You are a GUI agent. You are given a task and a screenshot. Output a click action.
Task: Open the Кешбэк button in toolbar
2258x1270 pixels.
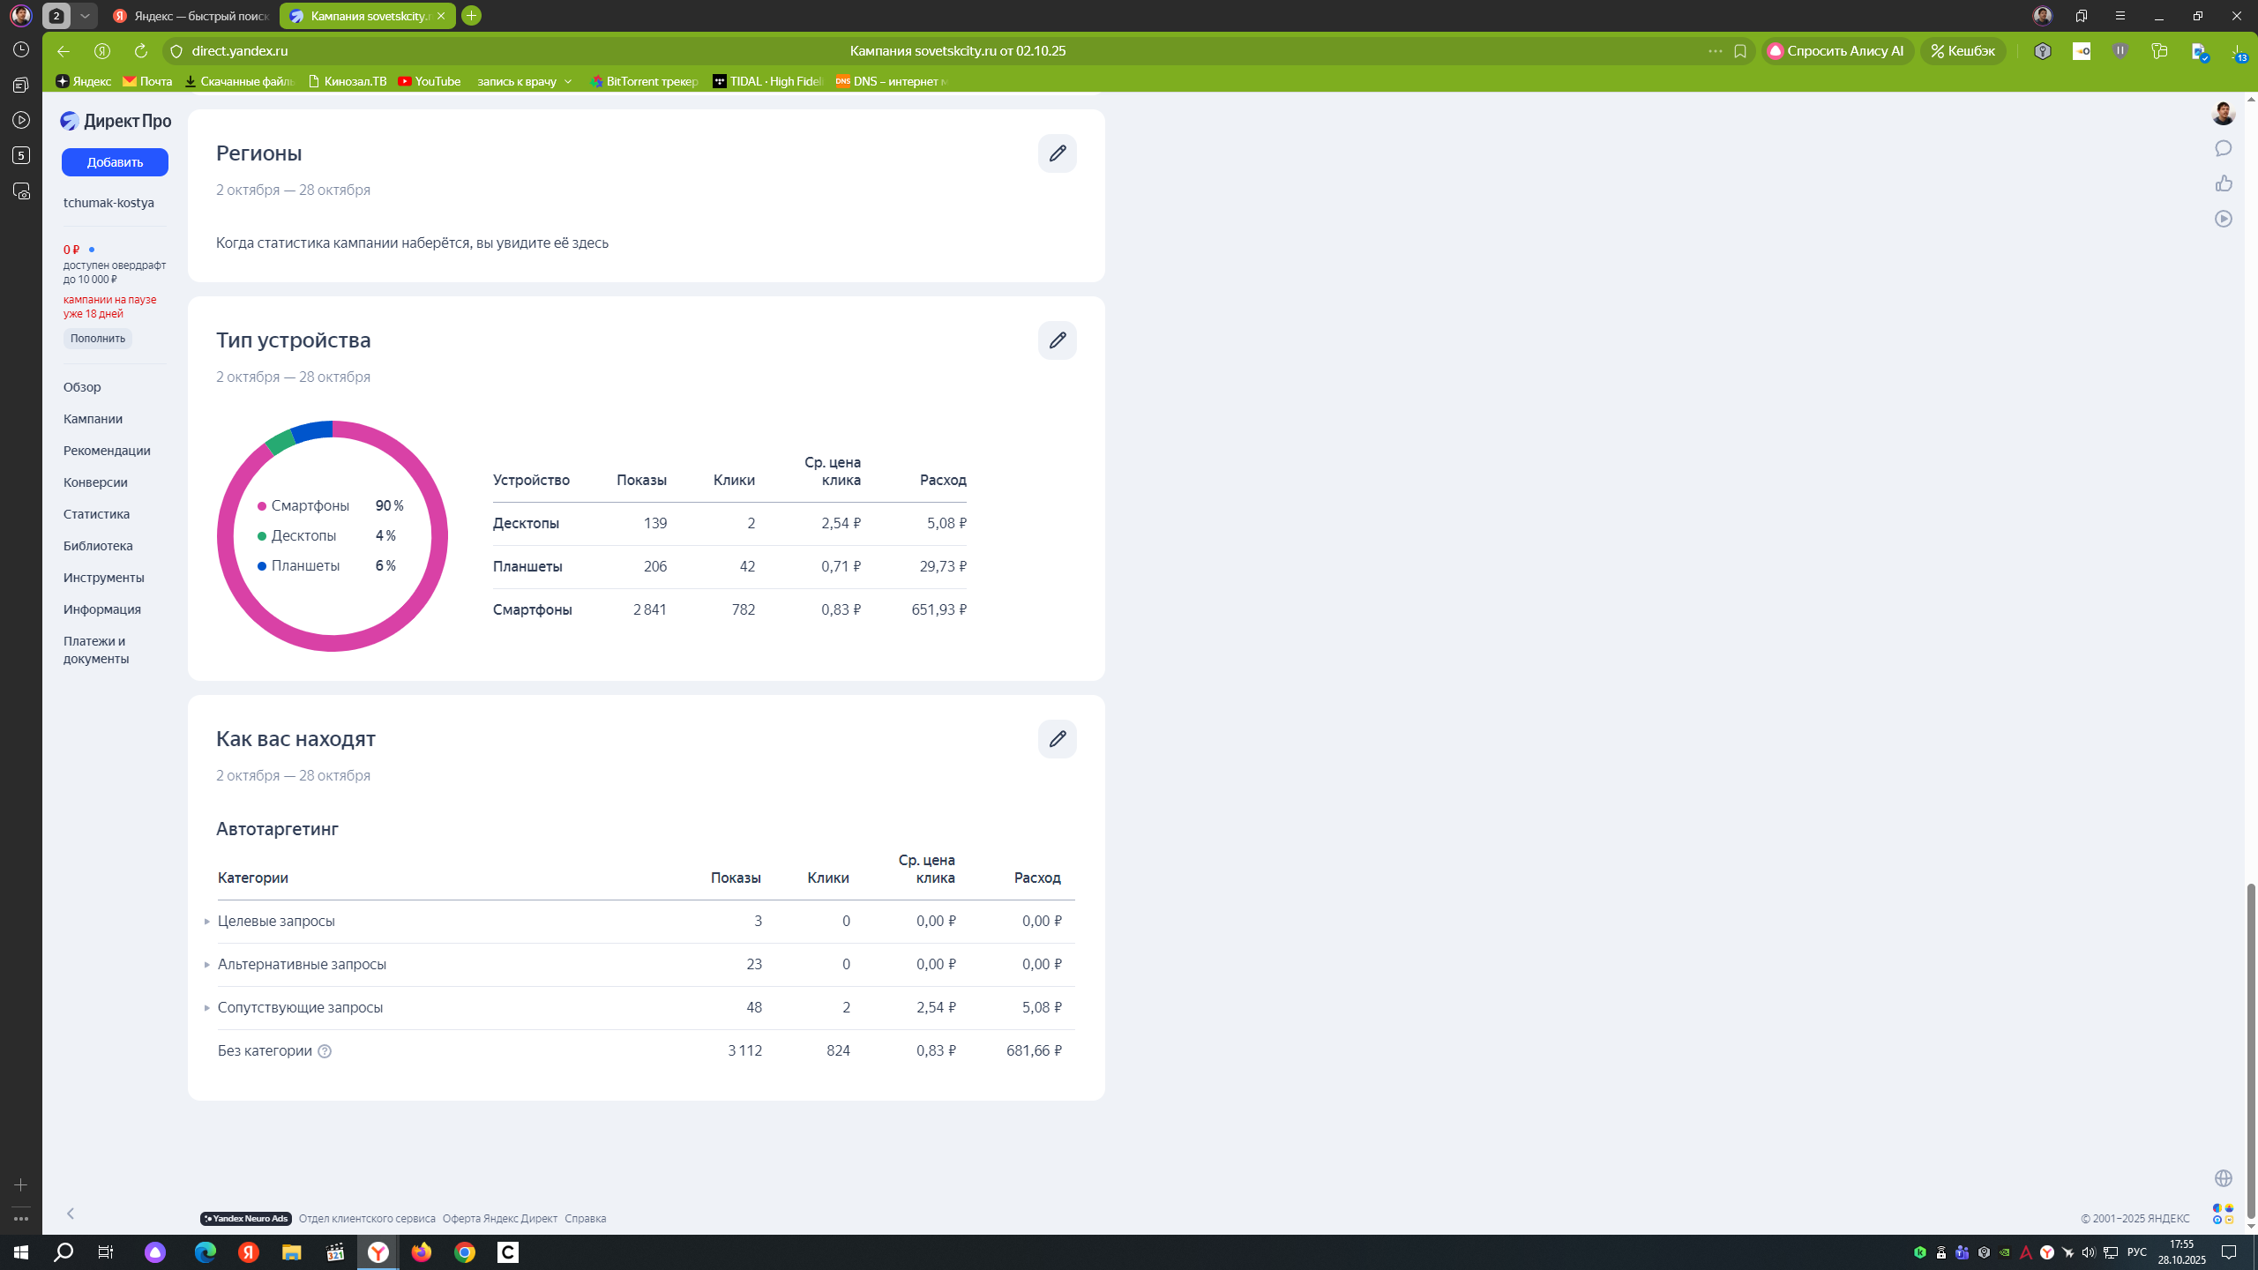point(1963,51)
